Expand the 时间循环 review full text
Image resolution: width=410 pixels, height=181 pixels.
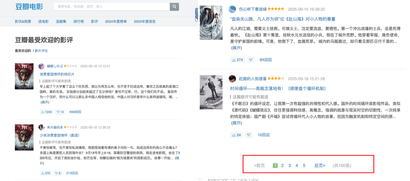(237, 123)
